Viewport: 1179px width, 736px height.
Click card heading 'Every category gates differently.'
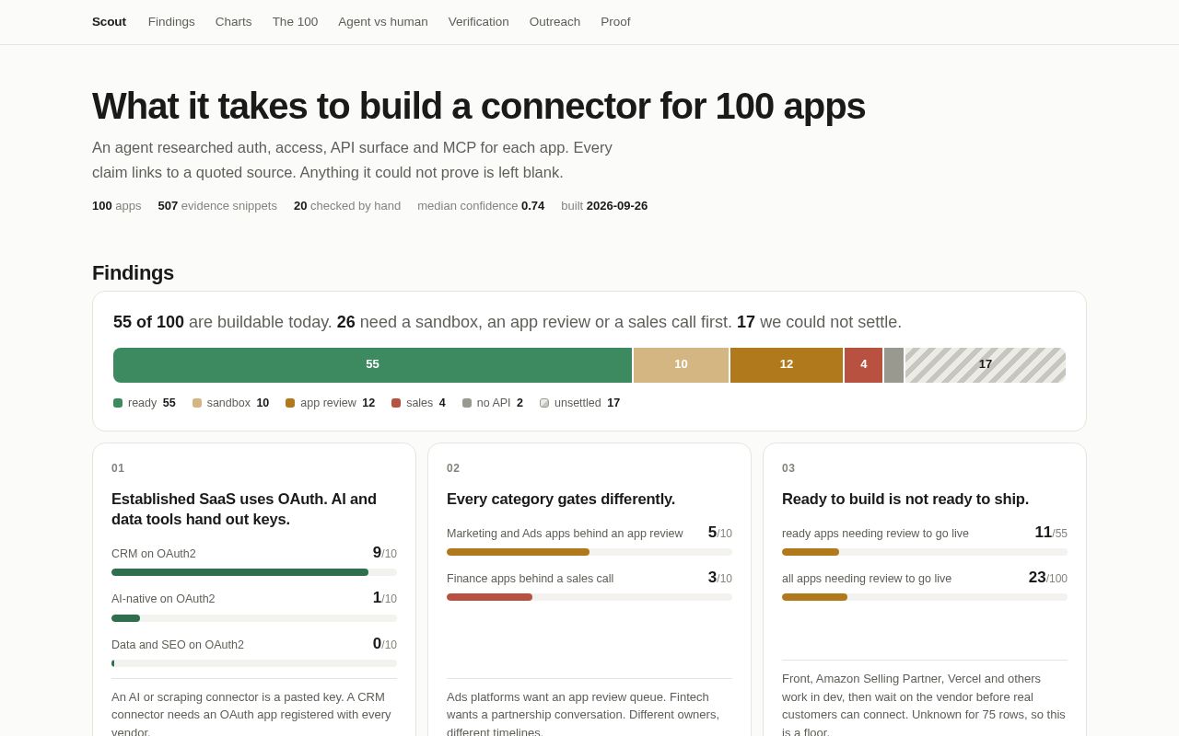[x=561, y=499]
